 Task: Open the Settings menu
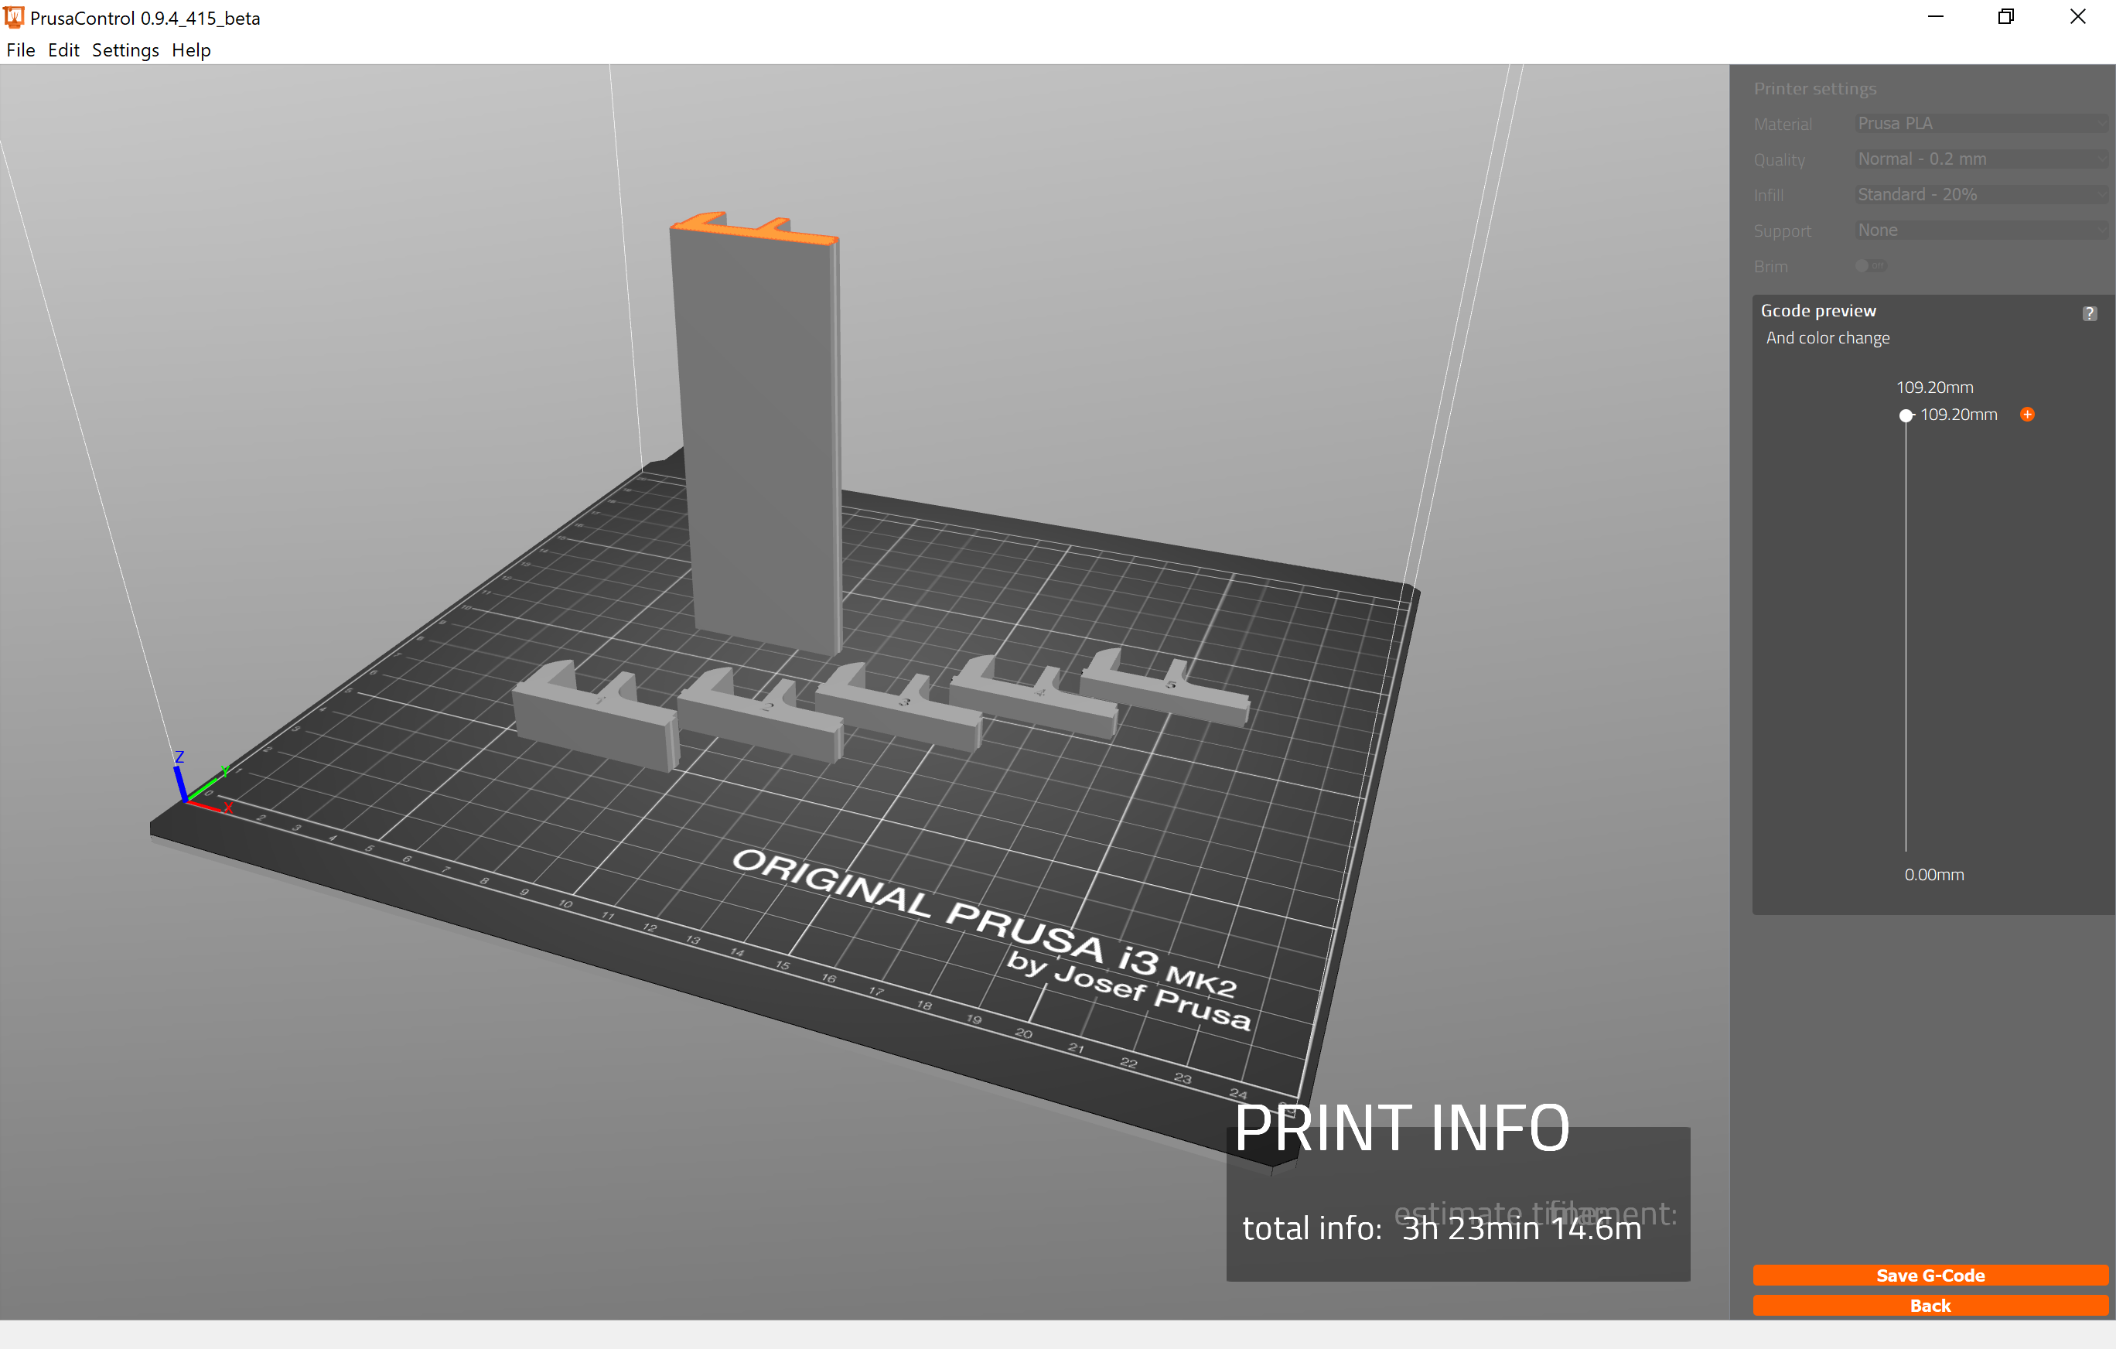tap(125, 50)
